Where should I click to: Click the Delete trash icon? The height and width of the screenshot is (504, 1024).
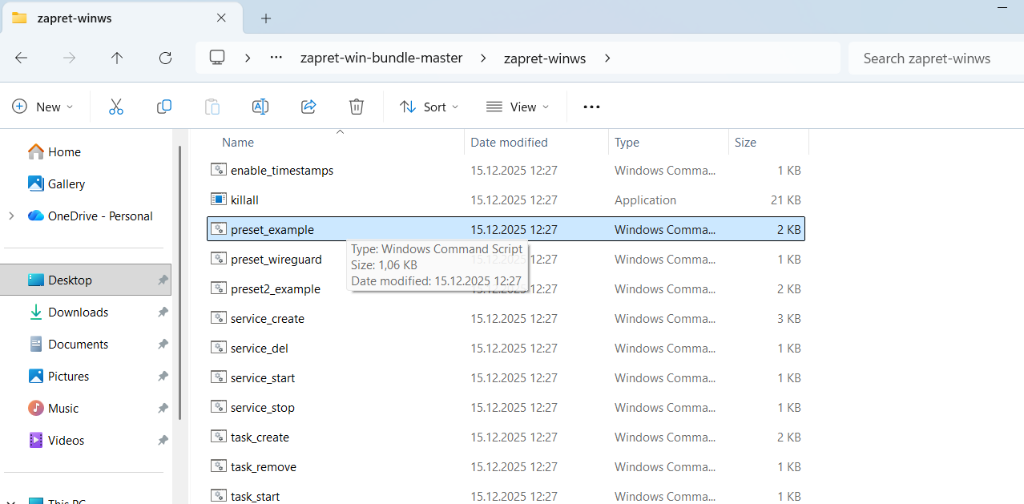[357, 107]
